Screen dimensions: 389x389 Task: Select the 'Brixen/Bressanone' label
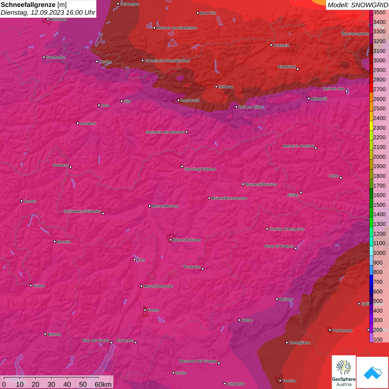tap(229, 198)
